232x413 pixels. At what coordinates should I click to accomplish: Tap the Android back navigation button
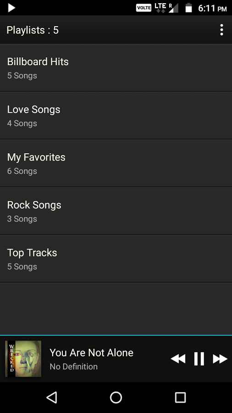point(52,397)
